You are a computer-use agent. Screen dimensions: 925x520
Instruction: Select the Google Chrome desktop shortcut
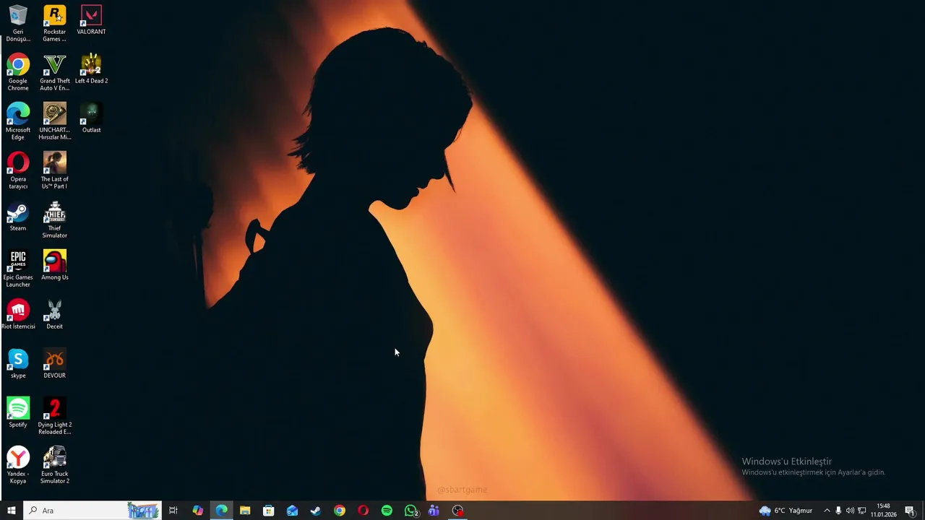pyautogui.click(x=18, y=72)
